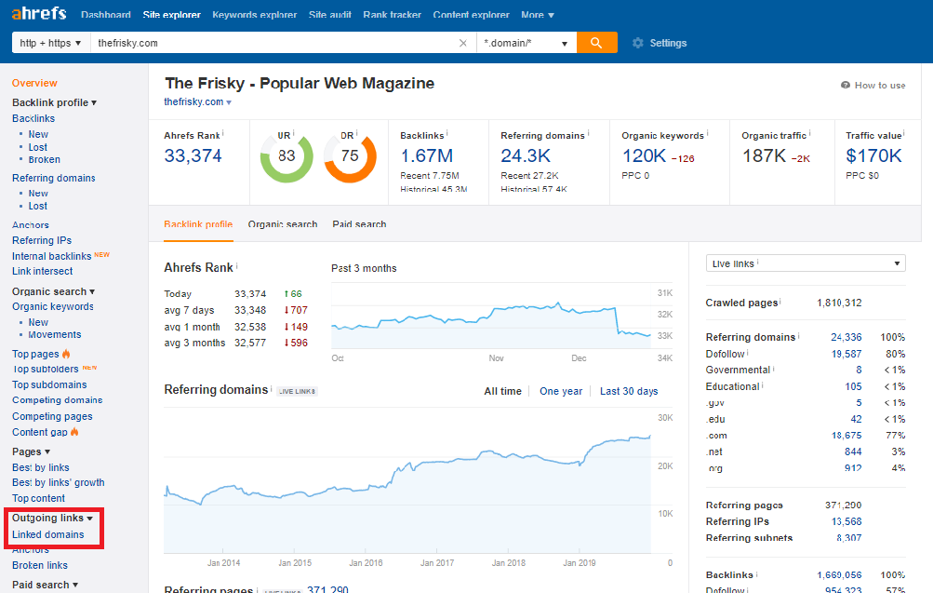Click the fire icon next to Top pages
The image size is (933, 593).
click(66, 354)
